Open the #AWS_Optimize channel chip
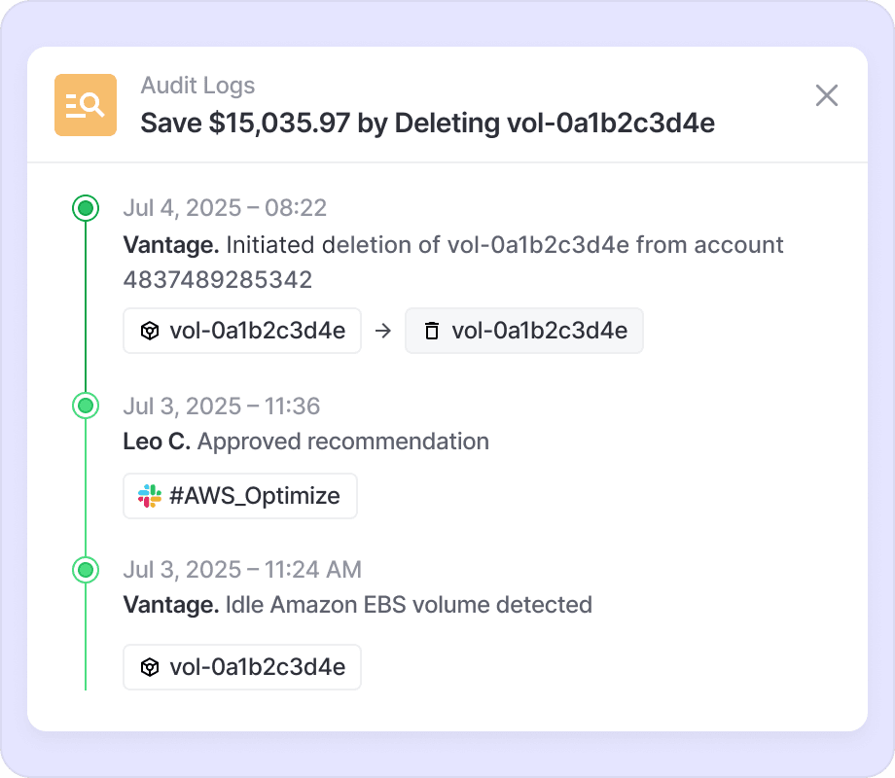This screenshot has width=895, height=778. point(240,496)
